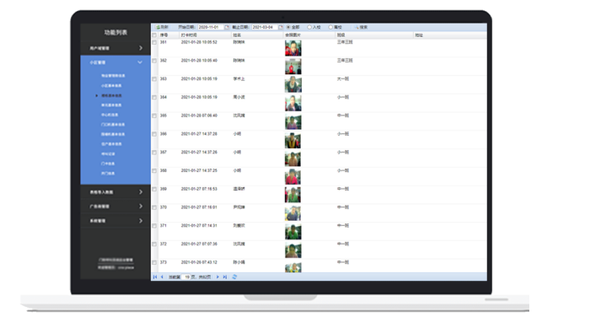Check the checkbox for row 370
The height and width of the screenshot is (328, 590).
tap(154, 207)
